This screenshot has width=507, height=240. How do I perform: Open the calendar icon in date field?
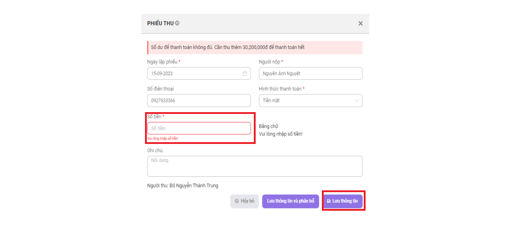[x=245, y=74]
